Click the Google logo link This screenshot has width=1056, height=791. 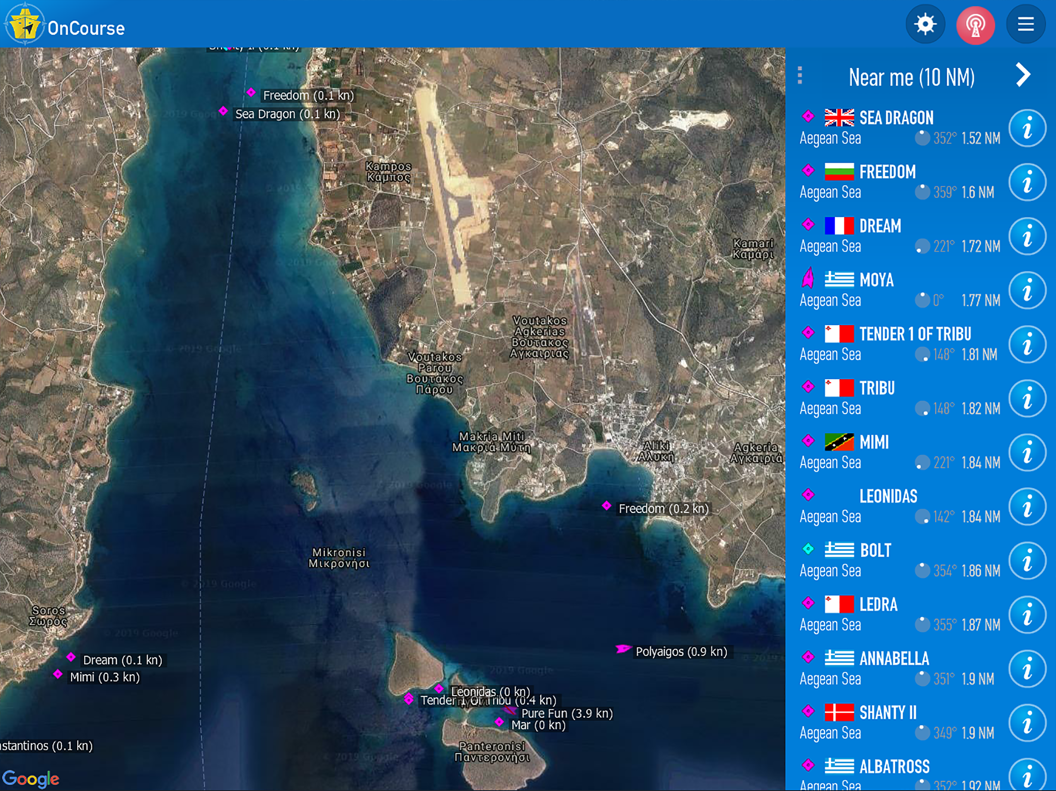click(x=31, y=779)
